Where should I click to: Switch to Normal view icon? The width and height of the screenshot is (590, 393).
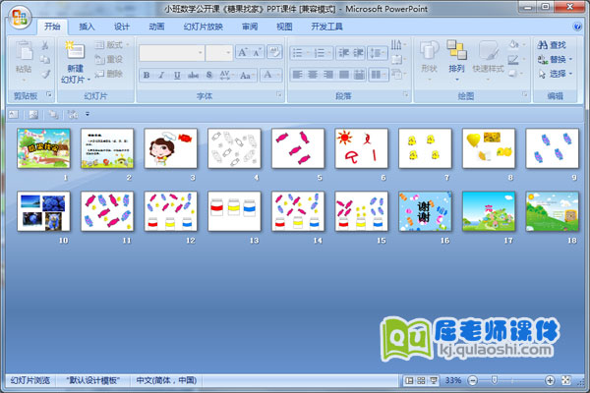(x=409, y=381)
